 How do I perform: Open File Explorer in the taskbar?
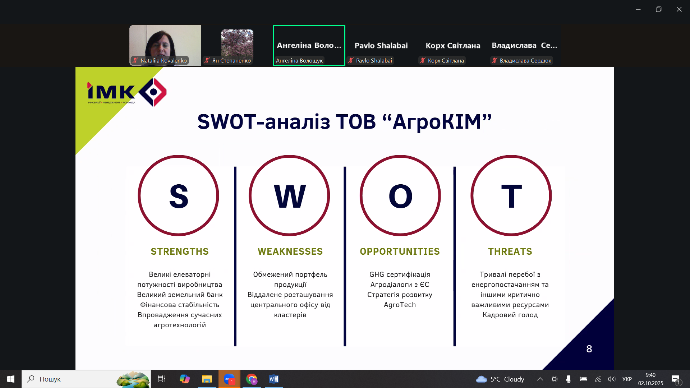point(207,379)
